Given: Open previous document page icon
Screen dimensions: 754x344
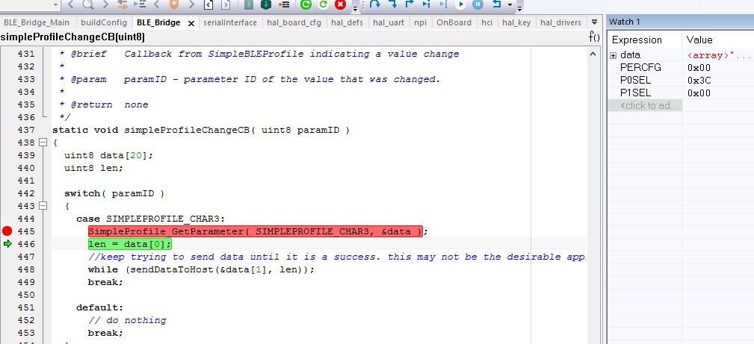Looking at the screenshot, I should 208,4.
